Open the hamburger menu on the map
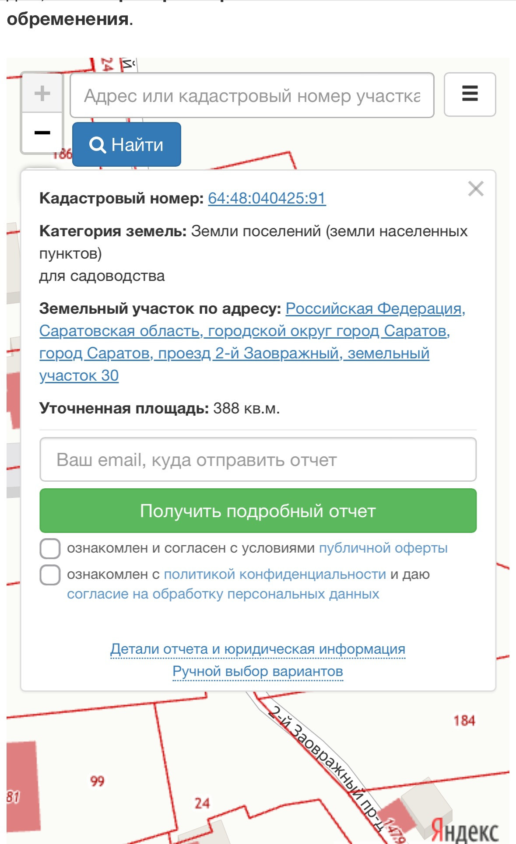The image size is (516, 844). (x=470, y=94)
